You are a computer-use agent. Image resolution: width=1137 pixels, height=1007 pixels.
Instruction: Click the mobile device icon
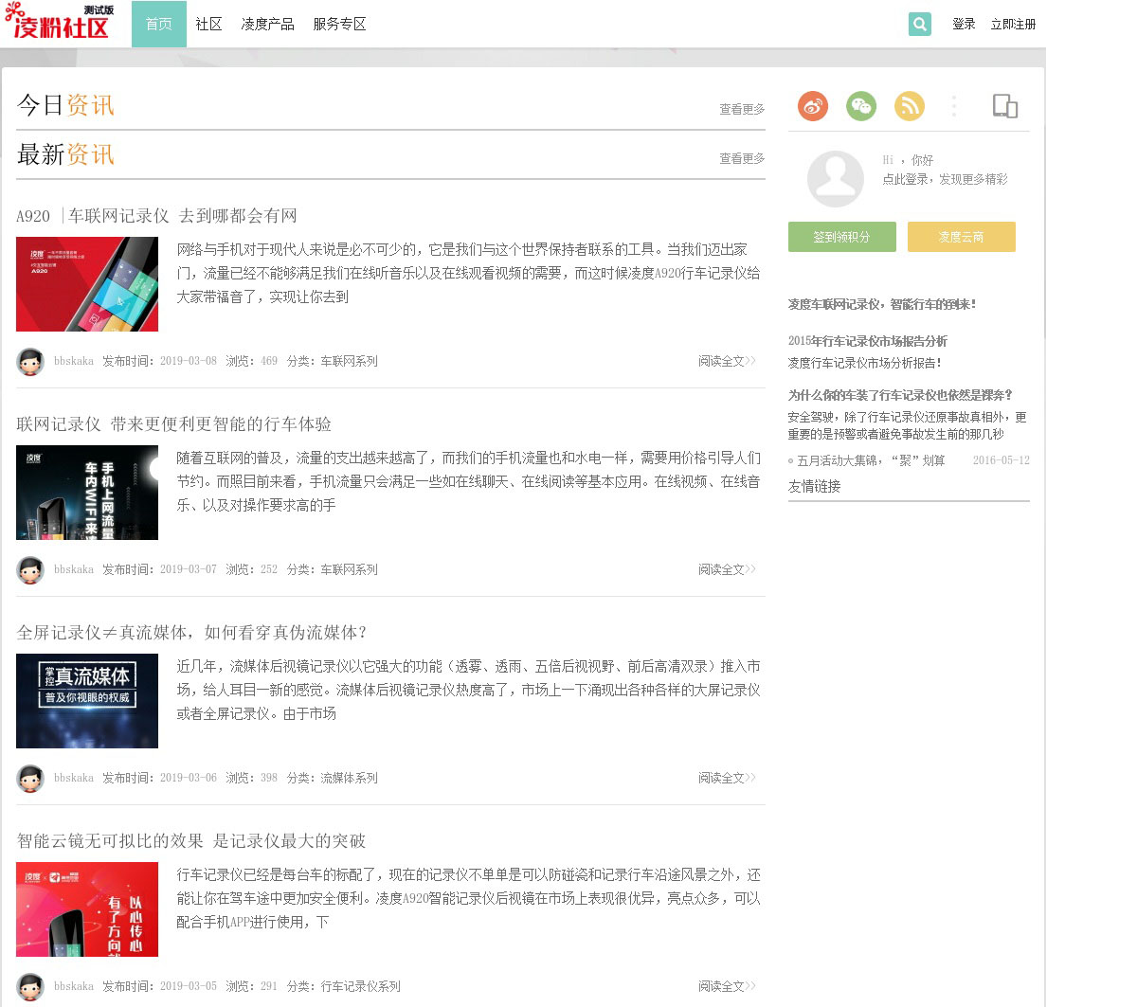[1004, 106]
